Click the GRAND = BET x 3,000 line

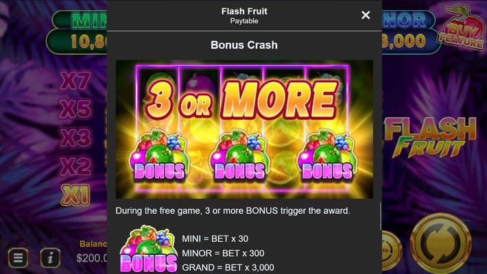228,267
